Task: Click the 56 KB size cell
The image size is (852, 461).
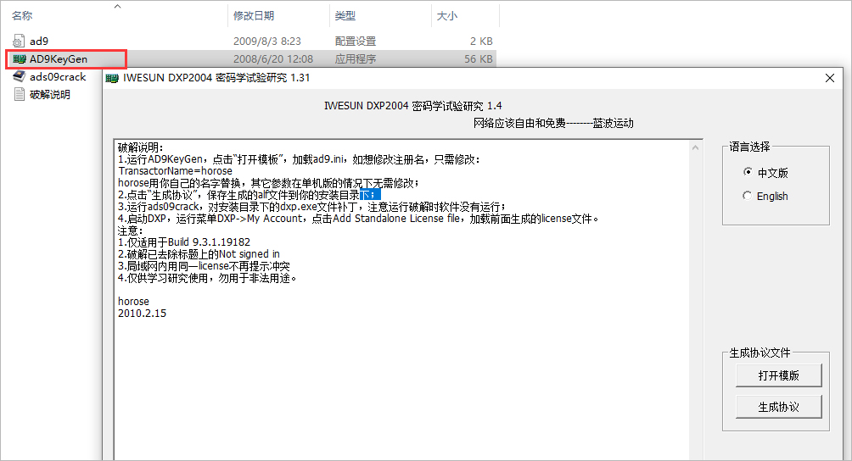Action: click(478, 59)
